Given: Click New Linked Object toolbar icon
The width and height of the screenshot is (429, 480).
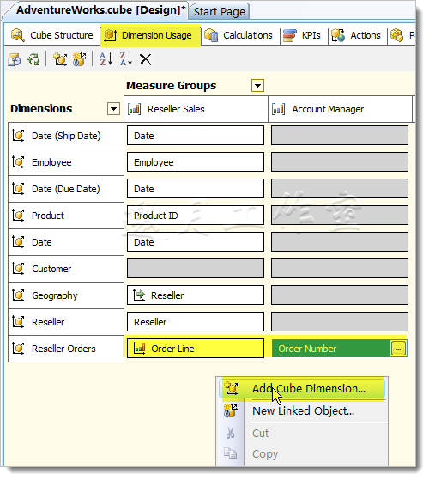Looking at the screenshot, I should 80,58.
